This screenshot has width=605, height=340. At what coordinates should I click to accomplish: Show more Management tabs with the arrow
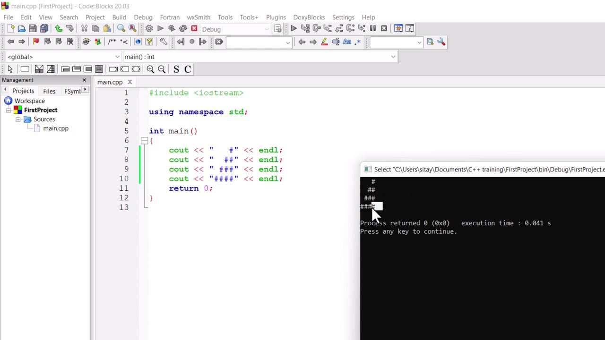click(x=85, y=90)
